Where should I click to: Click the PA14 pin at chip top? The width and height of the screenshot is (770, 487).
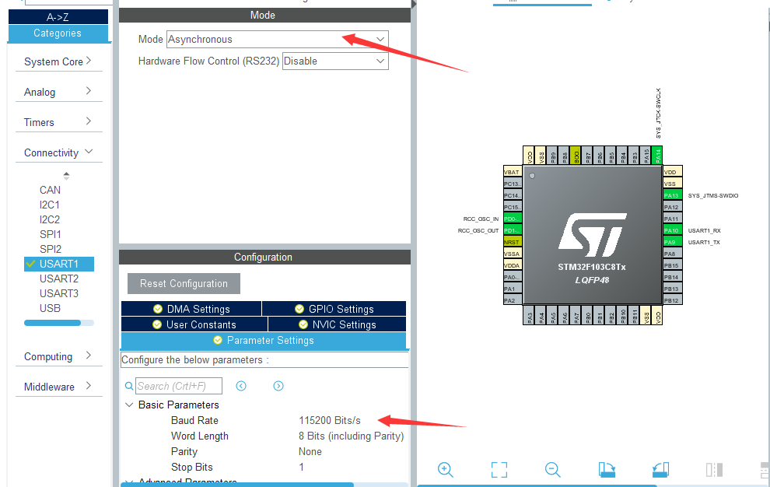pos(657,156)
